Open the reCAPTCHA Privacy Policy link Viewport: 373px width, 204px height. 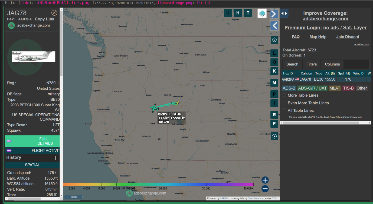click(x=335, y=117)
